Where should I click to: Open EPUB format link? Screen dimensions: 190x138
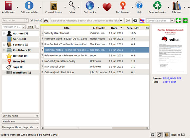pos(166,78)
